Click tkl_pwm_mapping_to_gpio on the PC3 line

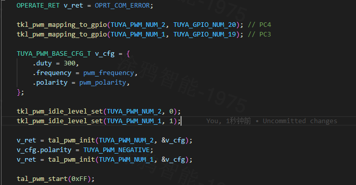[62, 34]
